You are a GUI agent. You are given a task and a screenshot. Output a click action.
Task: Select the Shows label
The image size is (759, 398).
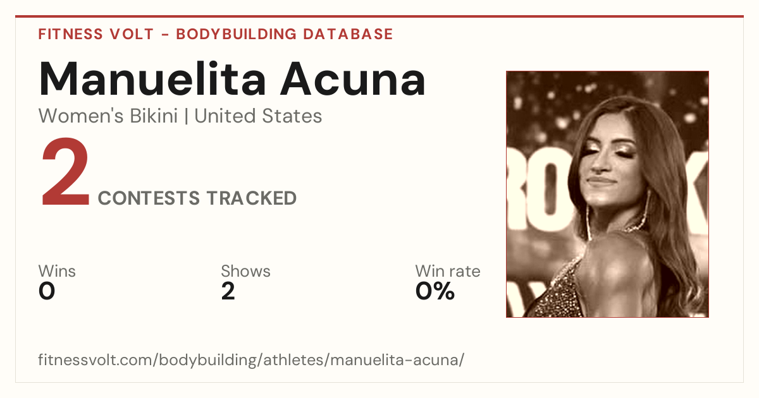point(245,272)
